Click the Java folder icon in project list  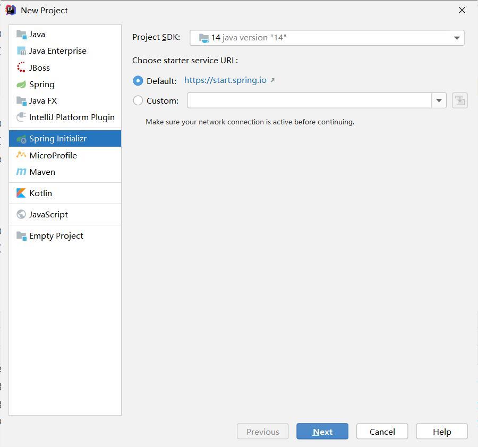coord(21,35)
